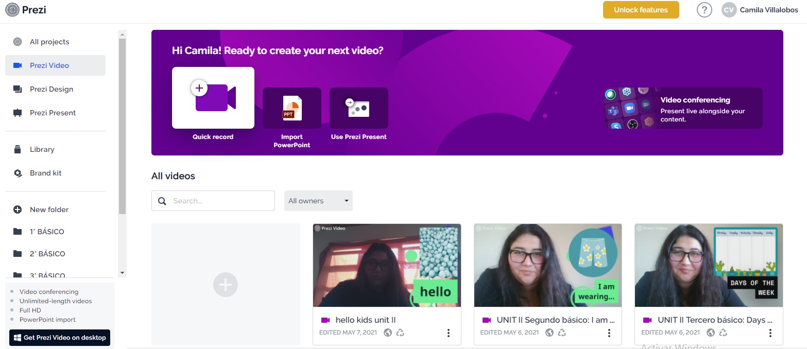Go to Prezi Design in sidebar
This screenshot has width=807, height=349.
[55, 89]
